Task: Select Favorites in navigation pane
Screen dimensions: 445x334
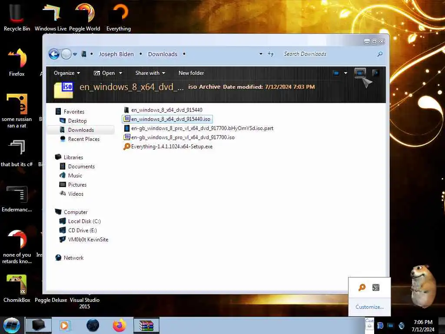Action: pos(74,112)
